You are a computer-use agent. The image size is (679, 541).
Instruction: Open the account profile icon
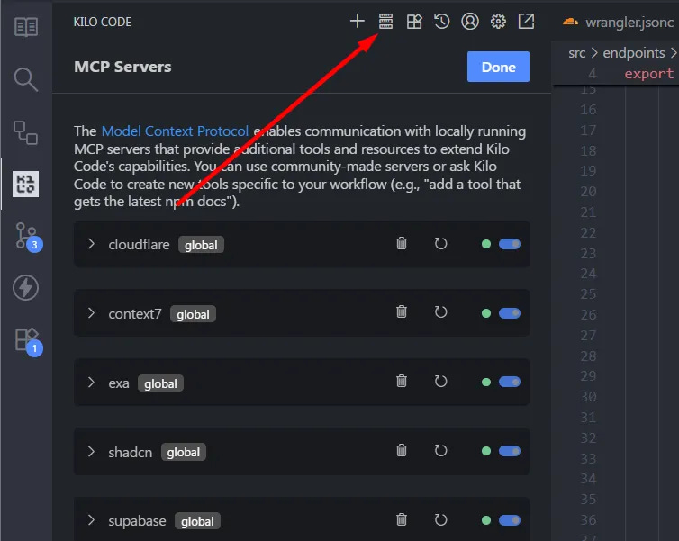[470, 21]
